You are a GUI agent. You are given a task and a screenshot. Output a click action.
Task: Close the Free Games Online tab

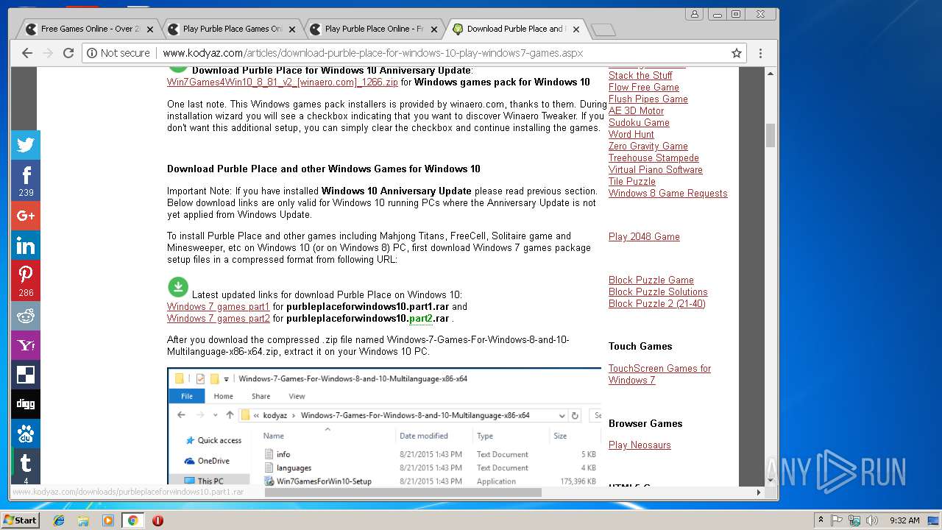(x=150, y=29)
